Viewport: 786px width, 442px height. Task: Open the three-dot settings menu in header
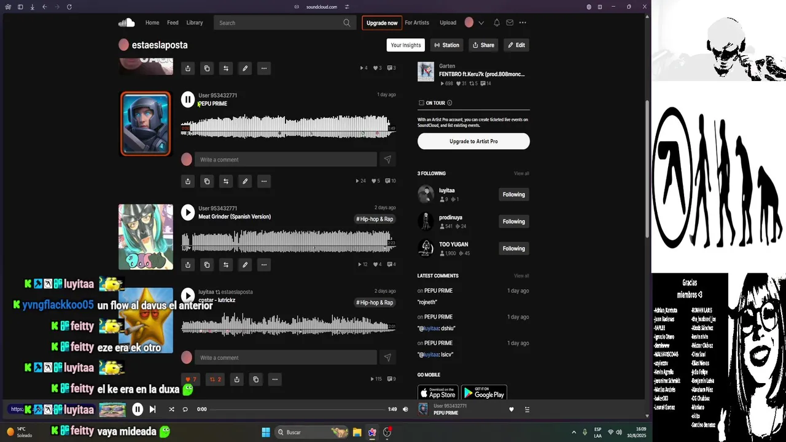[x=523, y=23]
